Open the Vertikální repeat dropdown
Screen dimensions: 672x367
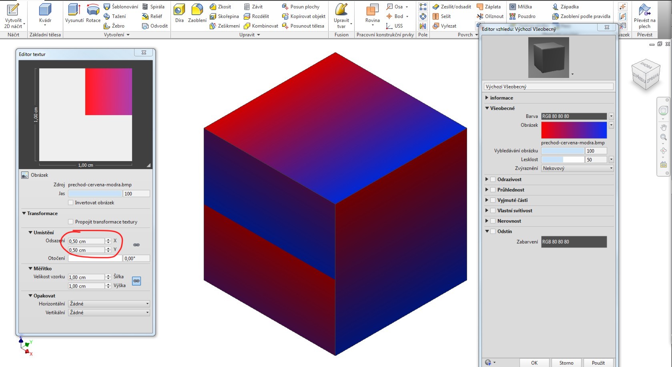109,313
